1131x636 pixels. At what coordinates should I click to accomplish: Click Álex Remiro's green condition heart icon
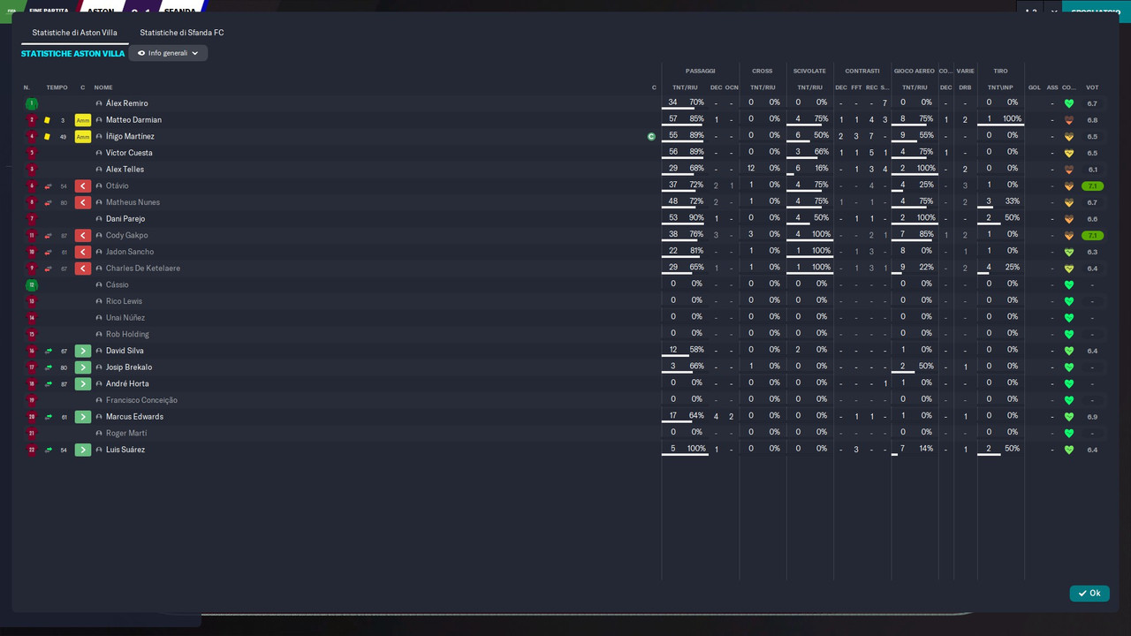point(1069,103)
